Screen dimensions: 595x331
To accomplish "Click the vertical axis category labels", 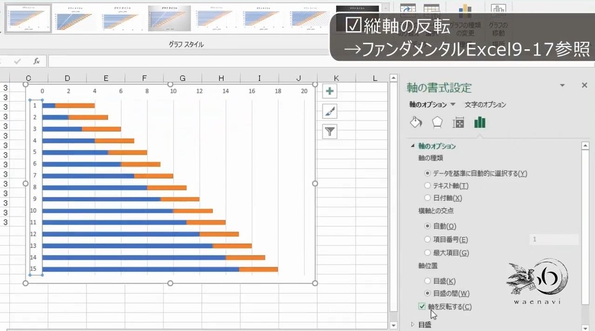I will pyautogui.click(x=35, y=188).
